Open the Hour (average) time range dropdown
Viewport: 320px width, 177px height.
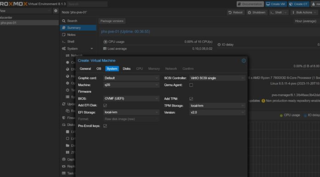(306, 21)
